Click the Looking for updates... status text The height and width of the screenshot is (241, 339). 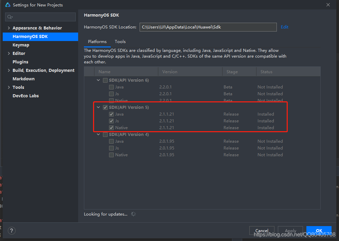pyautogui.click(x=106, y=214)
